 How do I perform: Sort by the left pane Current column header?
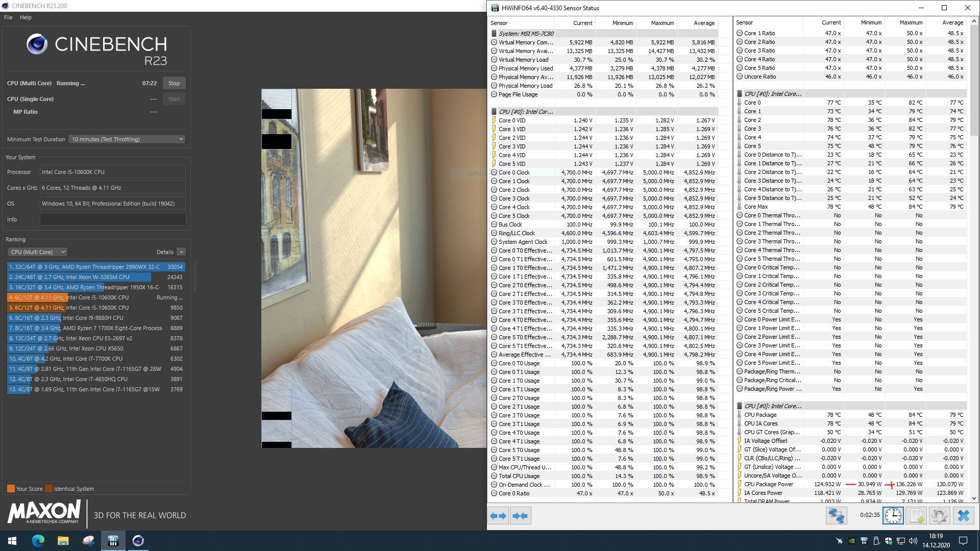(575, 23)
